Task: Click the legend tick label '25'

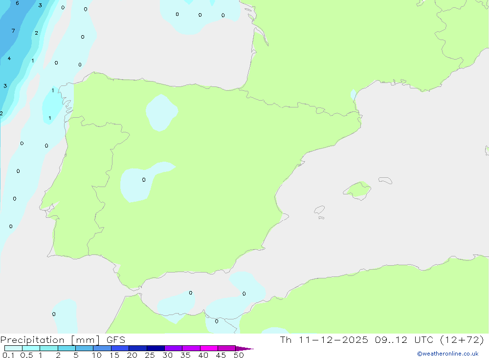Action: tap(150, 355)
